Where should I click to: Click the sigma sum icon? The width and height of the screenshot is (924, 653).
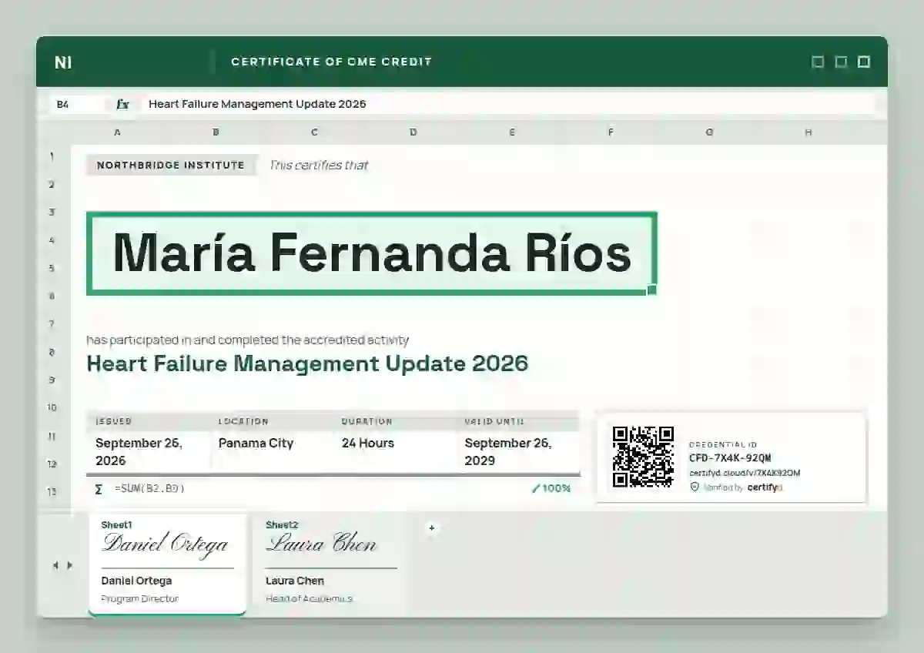pos(99,489)
